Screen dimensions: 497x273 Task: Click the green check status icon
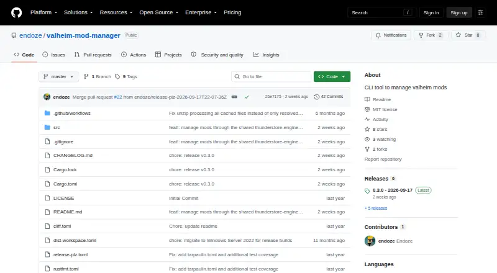(247, 97)
